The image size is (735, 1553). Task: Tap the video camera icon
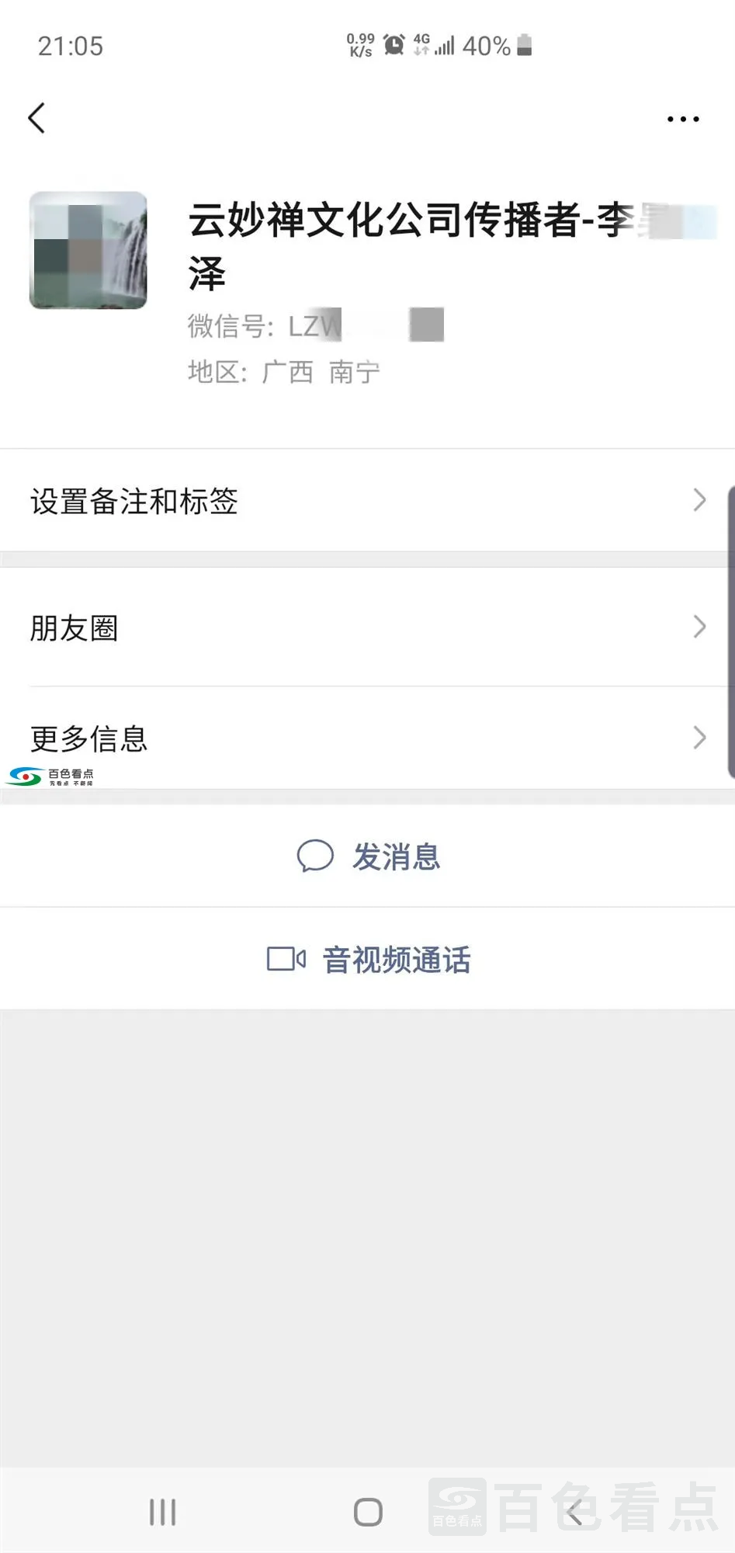click(x=286, y=959)
